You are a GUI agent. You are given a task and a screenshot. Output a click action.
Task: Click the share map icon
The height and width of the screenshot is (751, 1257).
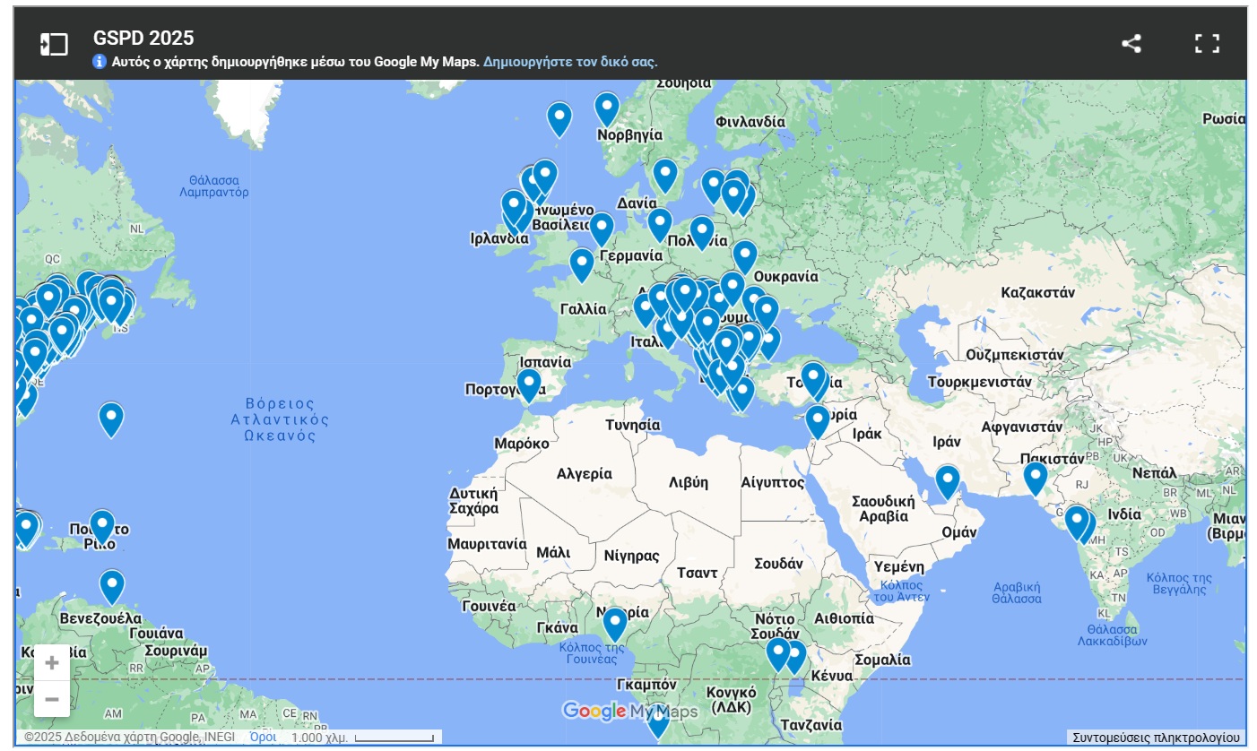pyautogui.click(x=1131, y=44)
